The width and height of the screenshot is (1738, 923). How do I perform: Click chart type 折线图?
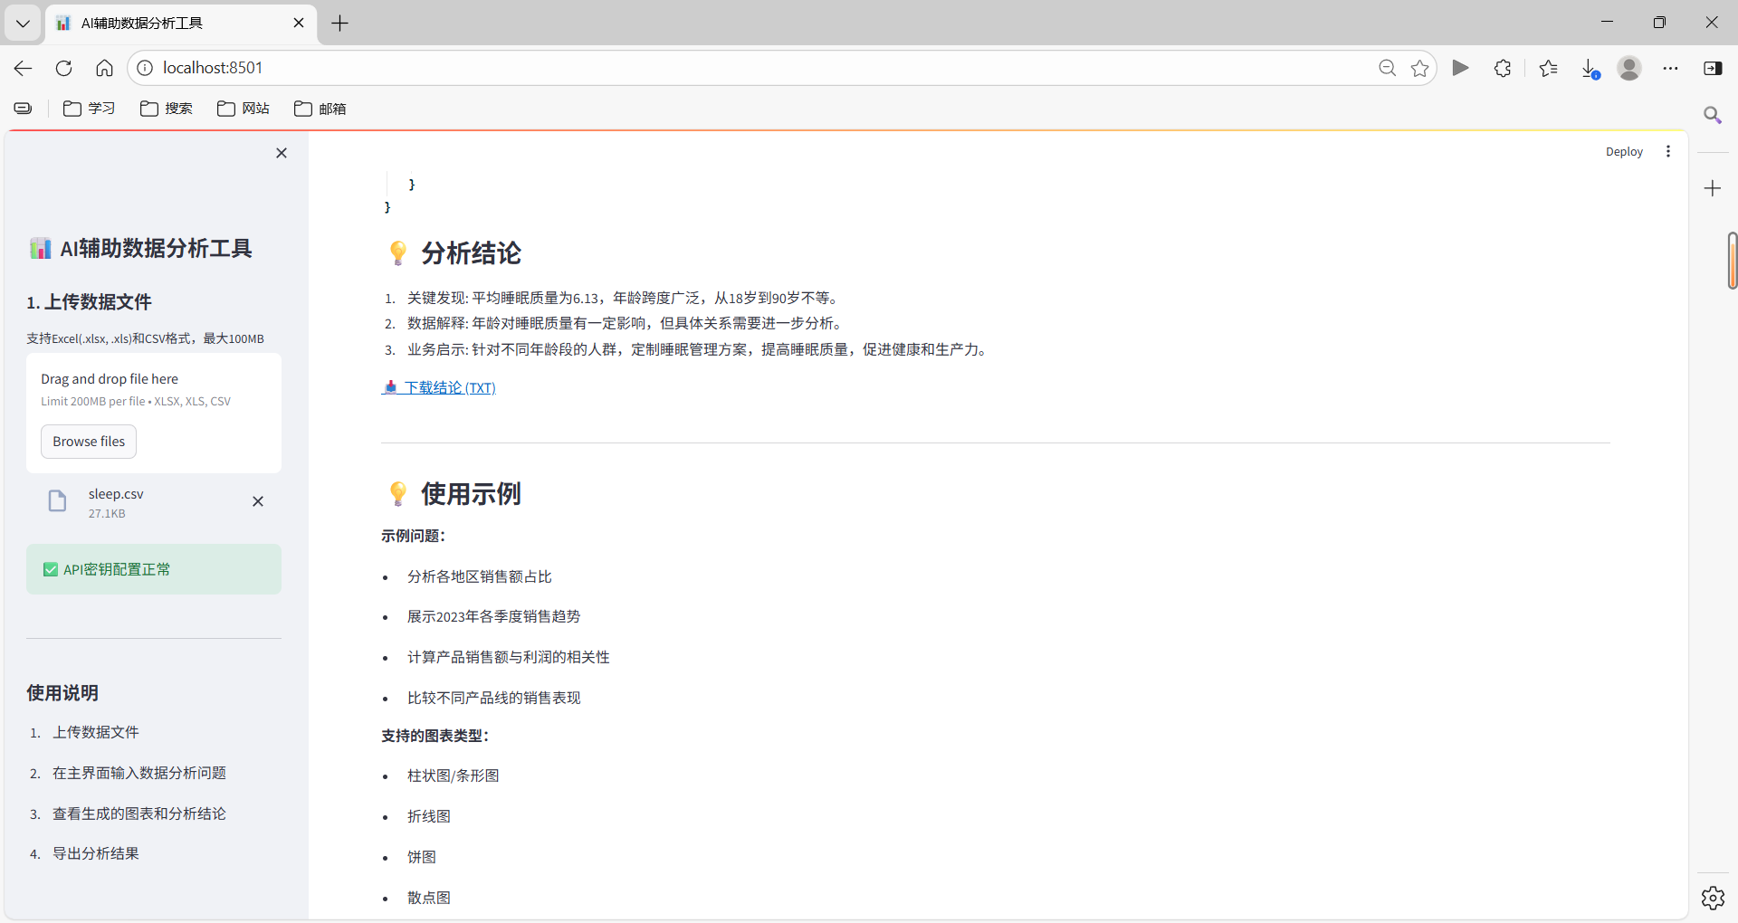(428, 816)
